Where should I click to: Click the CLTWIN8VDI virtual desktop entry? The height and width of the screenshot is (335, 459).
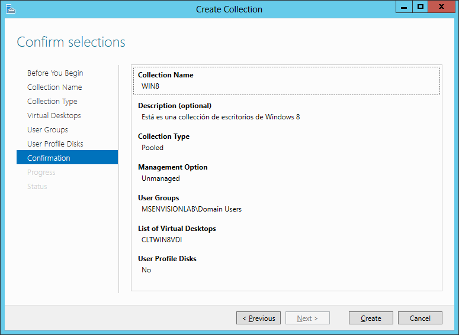162,240
